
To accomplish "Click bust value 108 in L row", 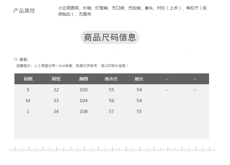I will pyautogui.click(x=84, y=112).
